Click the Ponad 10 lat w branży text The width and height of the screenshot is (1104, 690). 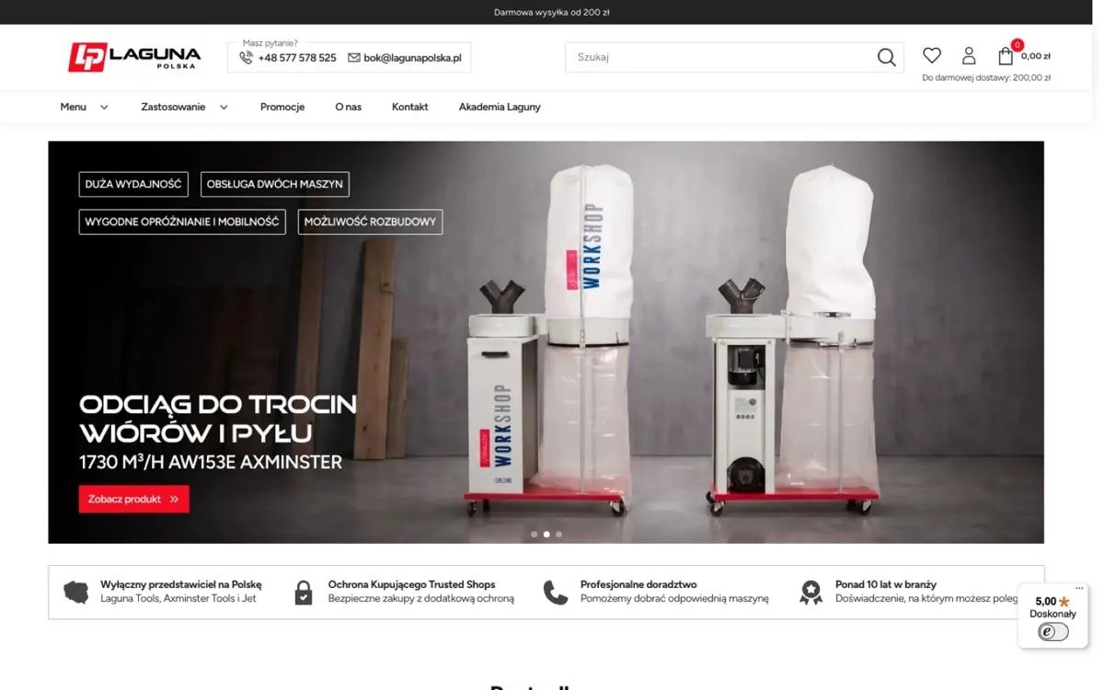point(886,584)
